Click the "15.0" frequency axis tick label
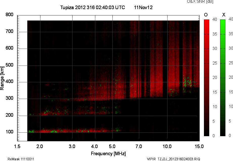 point(199,146)
